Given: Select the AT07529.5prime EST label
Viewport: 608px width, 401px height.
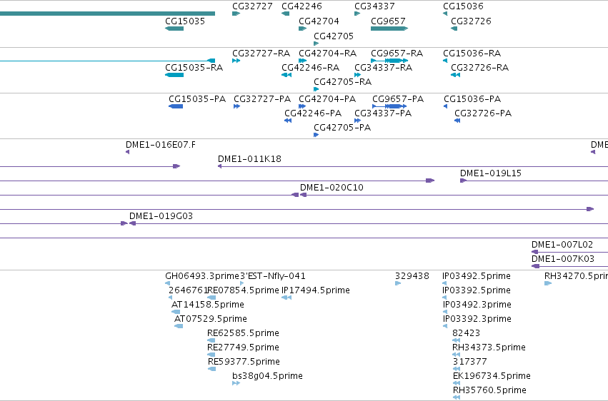Looking at the screenshot, I should point(211,320).
